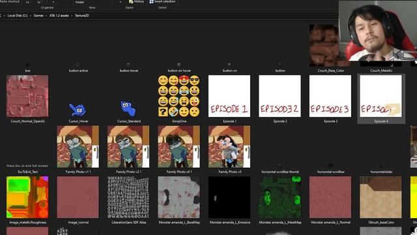Select the Family Photo v1 1 thumbnail
Viewport: 417px width, 235px height.
(x=78, y=146)
